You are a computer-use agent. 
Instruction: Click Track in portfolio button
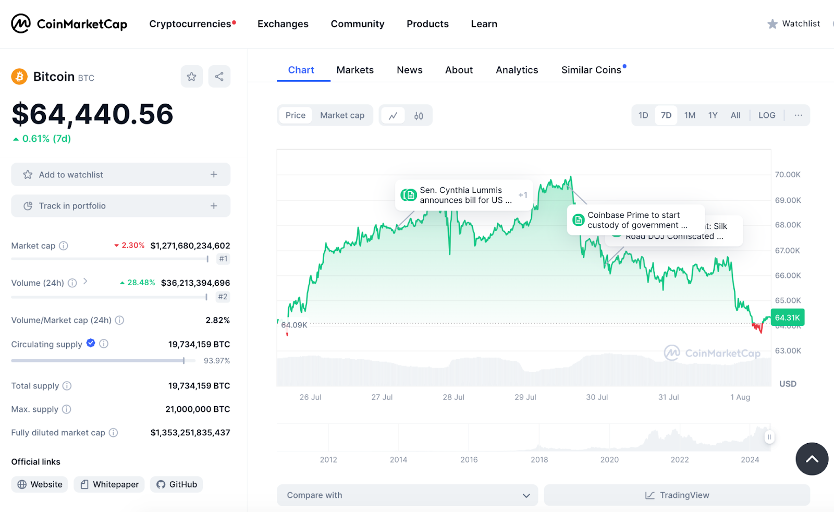click(121, 206)
